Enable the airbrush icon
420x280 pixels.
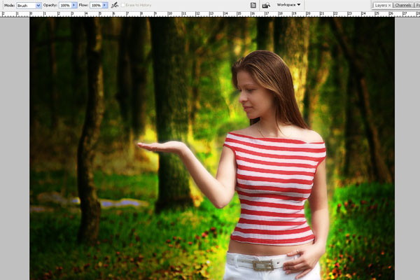(x=114, y=5)
